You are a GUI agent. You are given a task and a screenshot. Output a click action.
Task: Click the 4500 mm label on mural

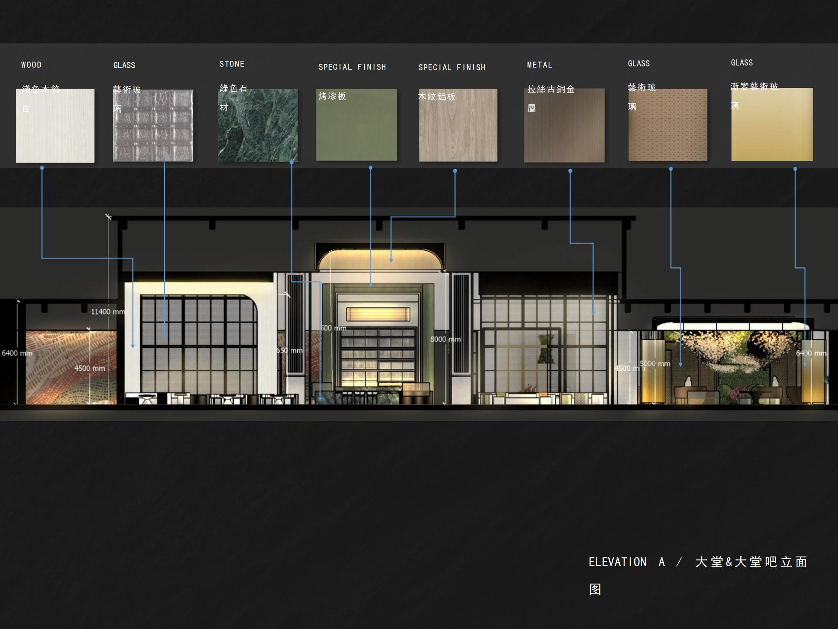point(89,368)
